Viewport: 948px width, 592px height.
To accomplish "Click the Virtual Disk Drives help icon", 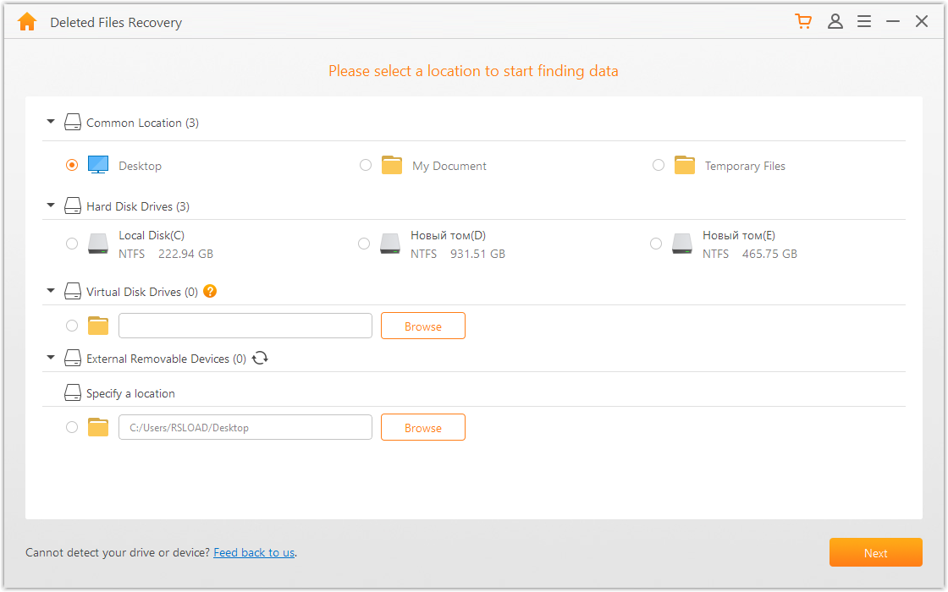I will coord(210,292).
